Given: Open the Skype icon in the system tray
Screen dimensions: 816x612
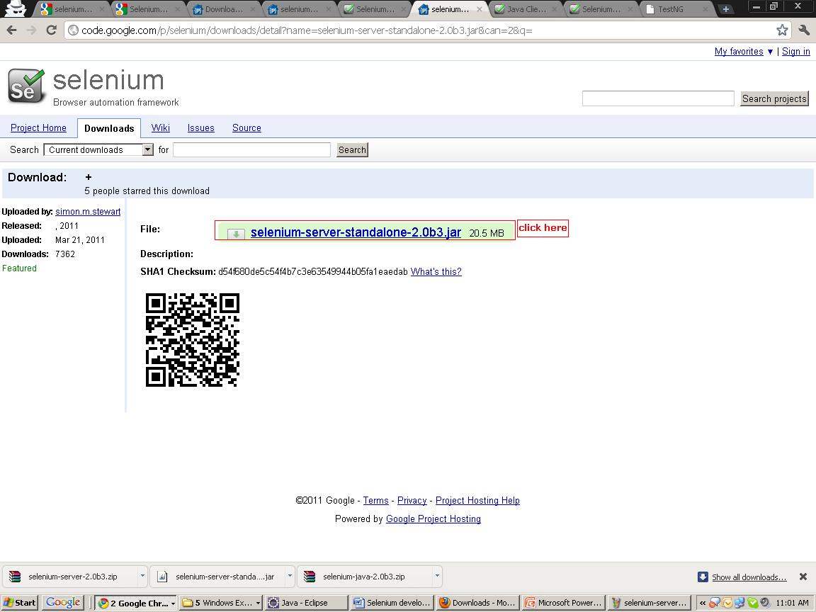Looking at the screenshot, I should [x=752, y=603].
